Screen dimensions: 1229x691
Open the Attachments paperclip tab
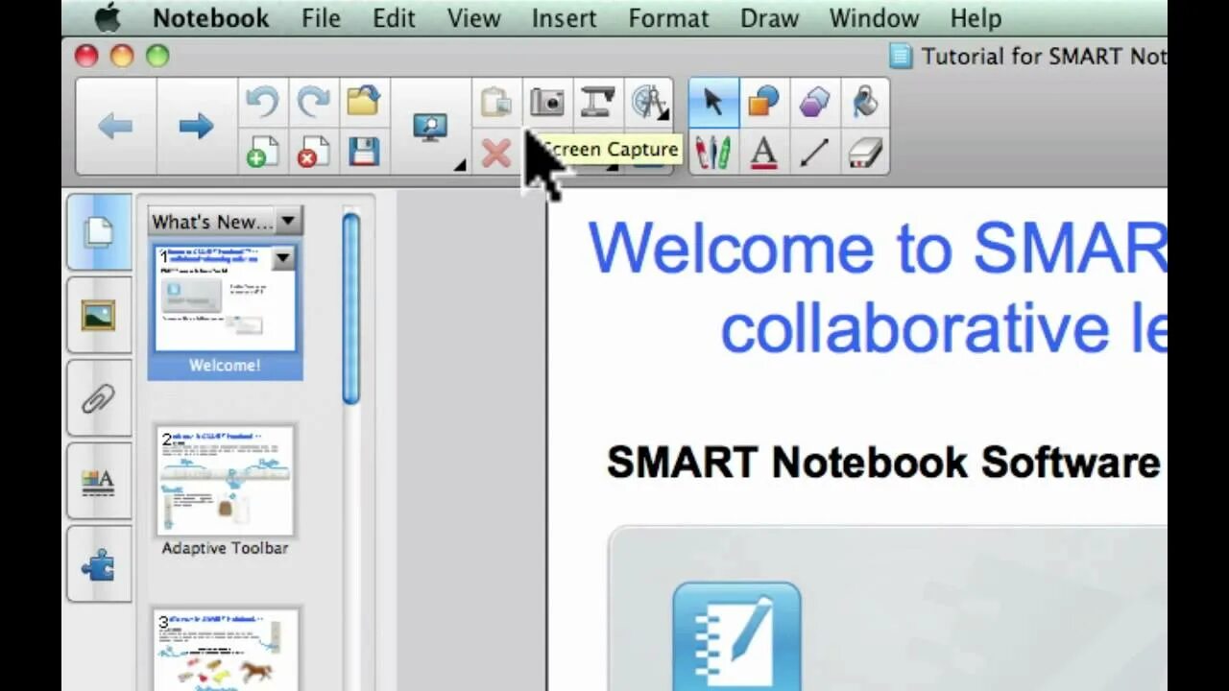[99, 398]
